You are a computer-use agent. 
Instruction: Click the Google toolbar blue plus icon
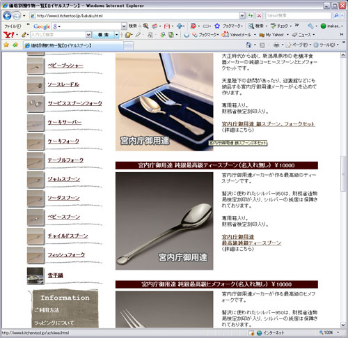pos(180,26)
